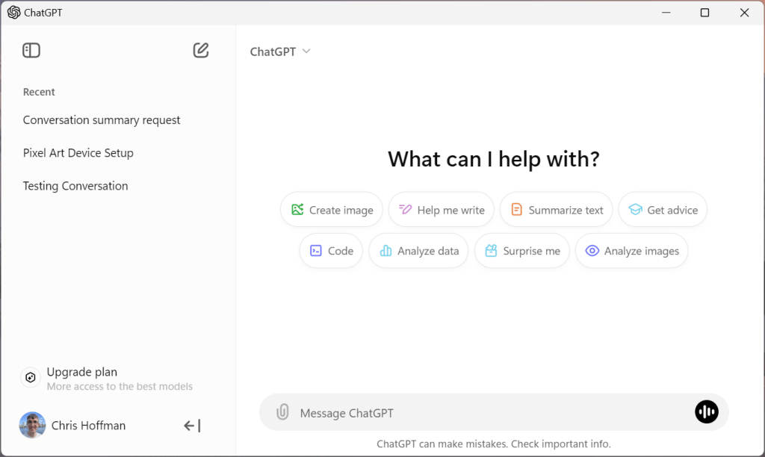Choose the Get advice suggestion

click(x=663, y=210)
